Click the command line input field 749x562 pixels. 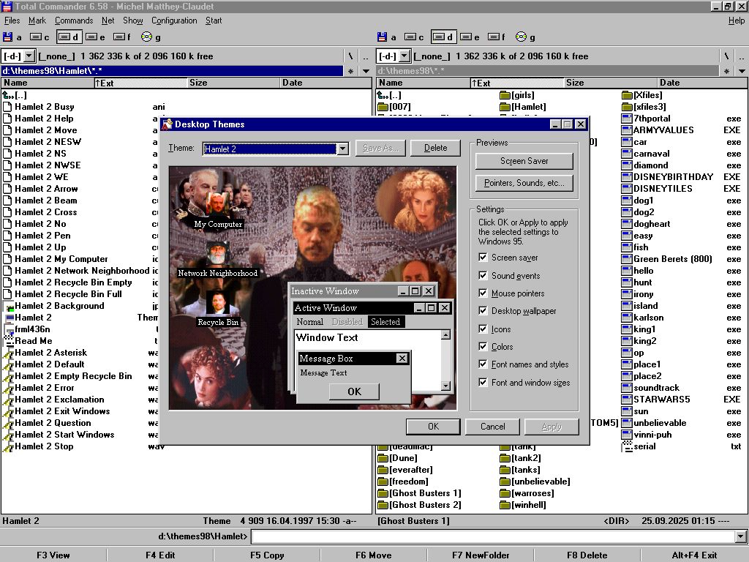(x=492, y=537)
